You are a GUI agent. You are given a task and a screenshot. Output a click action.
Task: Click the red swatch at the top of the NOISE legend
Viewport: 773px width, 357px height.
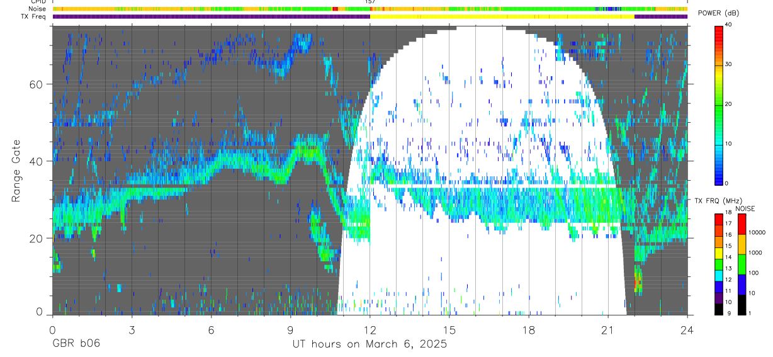click(x=742, y=224)
